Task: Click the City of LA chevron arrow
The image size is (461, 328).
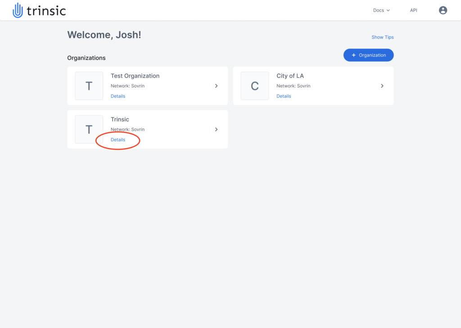Action: [x=382, y=86]
